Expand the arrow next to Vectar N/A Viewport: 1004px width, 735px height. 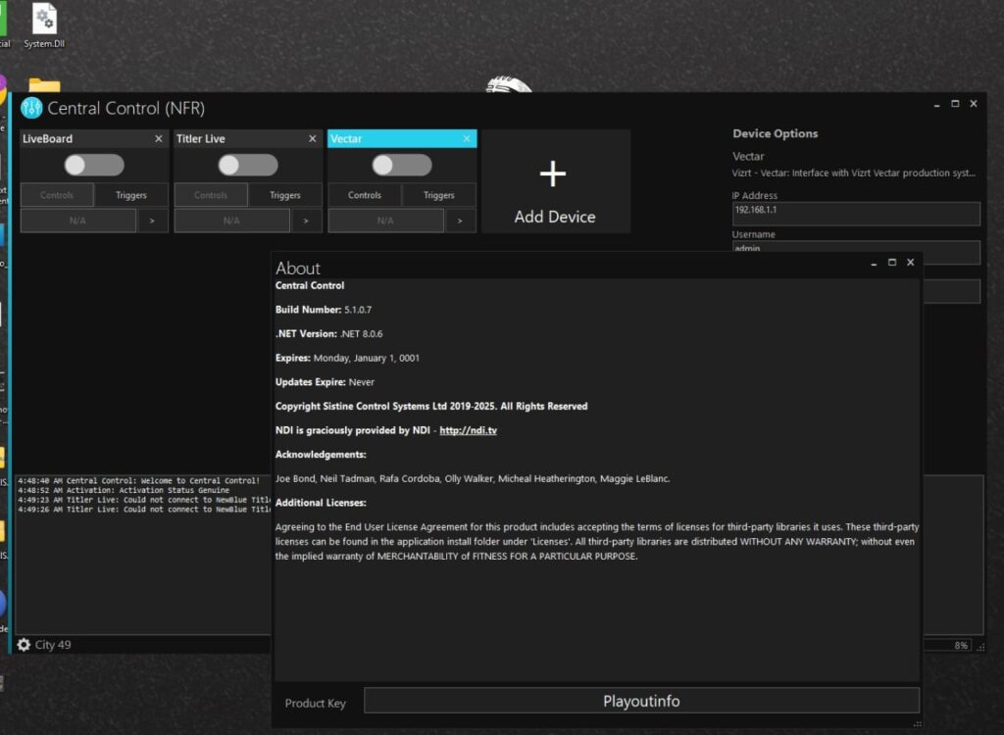pyautogui.click(x=461, y=220)
